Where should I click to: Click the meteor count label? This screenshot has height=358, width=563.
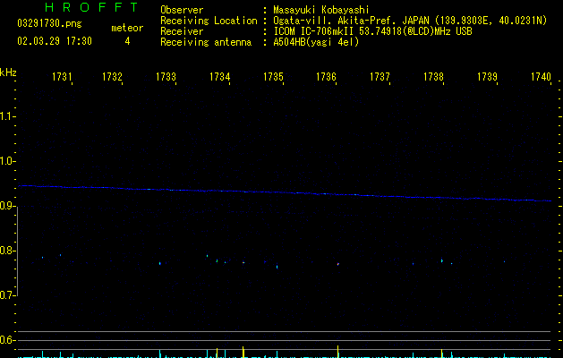(x=127, y=28)
